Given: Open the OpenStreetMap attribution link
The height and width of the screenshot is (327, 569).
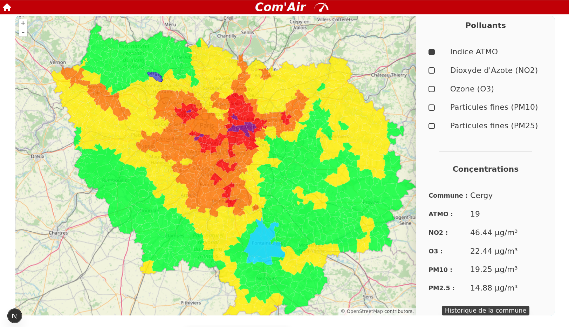Looking at the screenshot, I should click(x=364, y=311).
